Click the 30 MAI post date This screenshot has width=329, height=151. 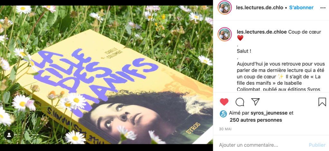point(225,129)
